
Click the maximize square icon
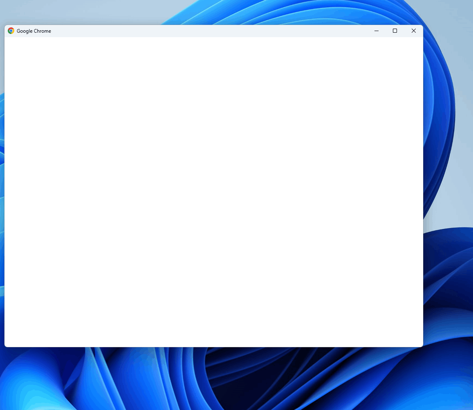pyautogui.click(x=395, y=31)
